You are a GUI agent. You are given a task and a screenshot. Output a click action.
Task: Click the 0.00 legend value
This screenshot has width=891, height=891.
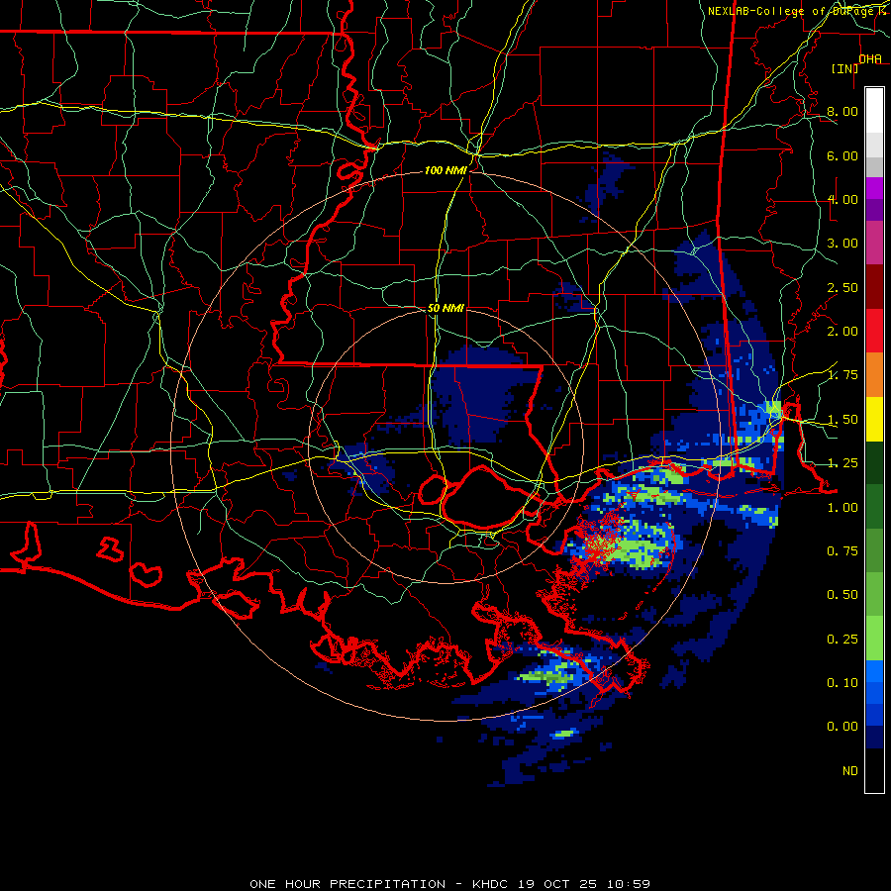[842, 727]
